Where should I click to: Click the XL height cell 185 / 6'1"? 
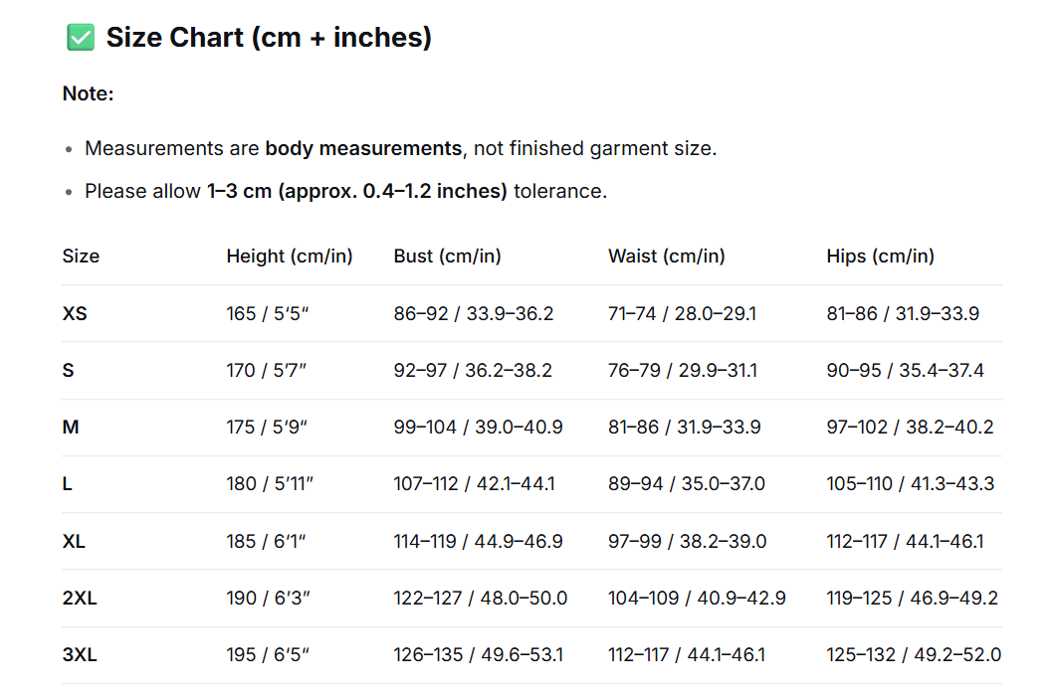pyautogui.click(x=266, y=541)
